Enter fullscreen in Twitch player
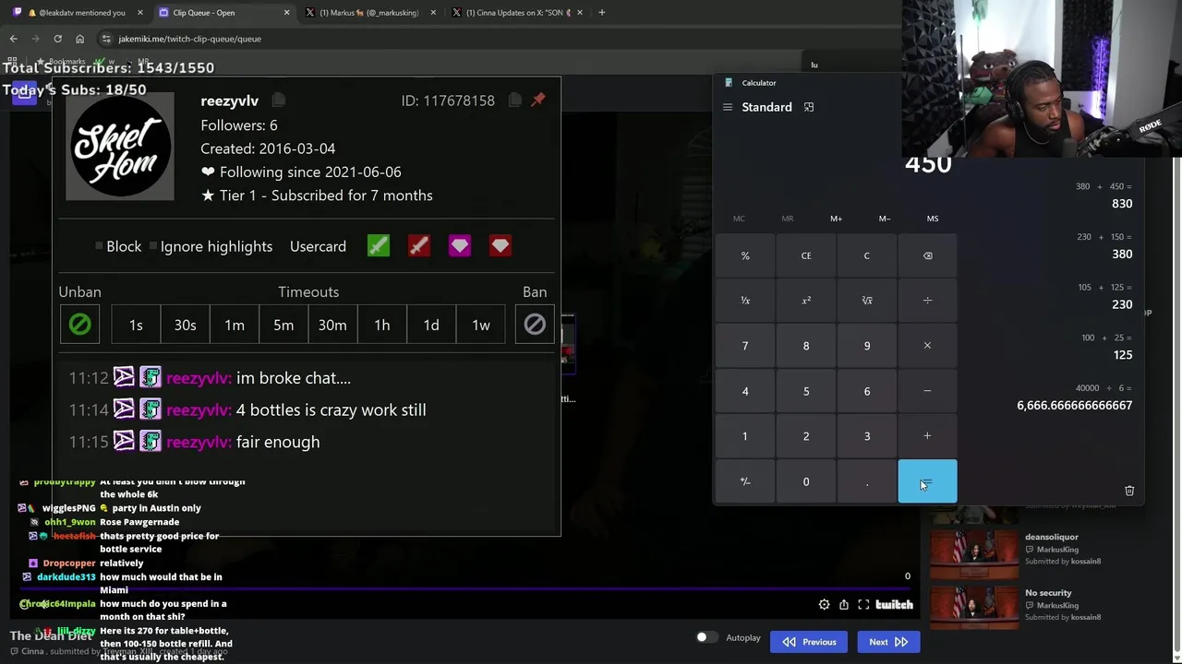Screen dimensions: 1182x664 (863, 605)
